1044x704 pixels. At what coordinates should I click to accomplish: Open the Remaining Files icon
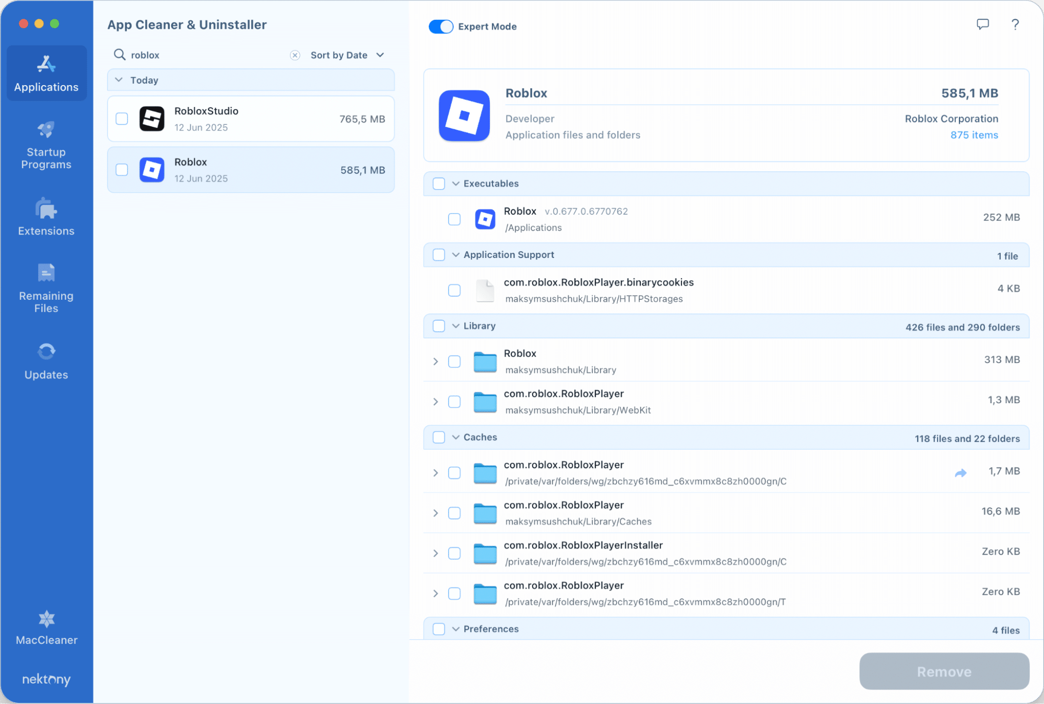point(46,273)
